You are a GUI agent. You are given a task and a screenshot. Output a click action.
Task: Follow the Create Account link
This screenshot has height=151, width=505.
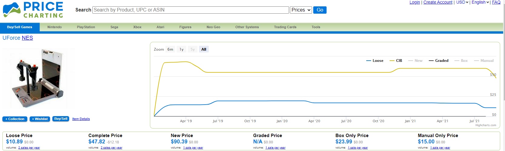438,2
